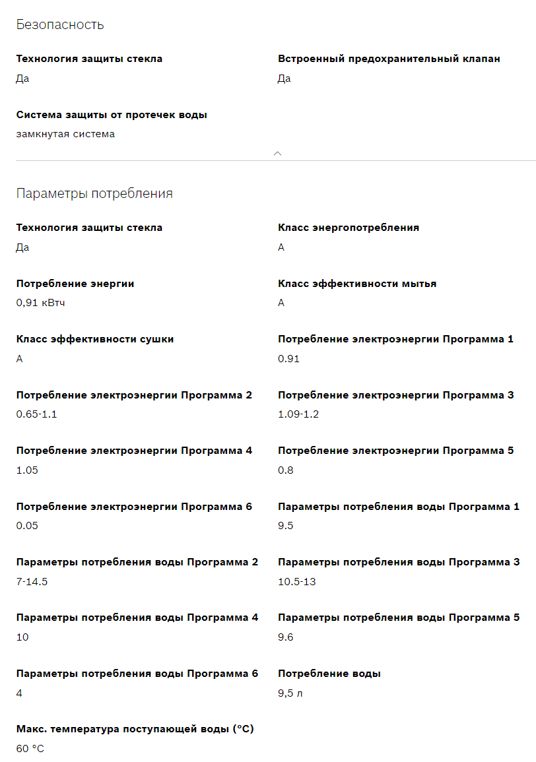536x762 pixels.
Task: Click the 0,91 кВтч value
Action: 41,303
